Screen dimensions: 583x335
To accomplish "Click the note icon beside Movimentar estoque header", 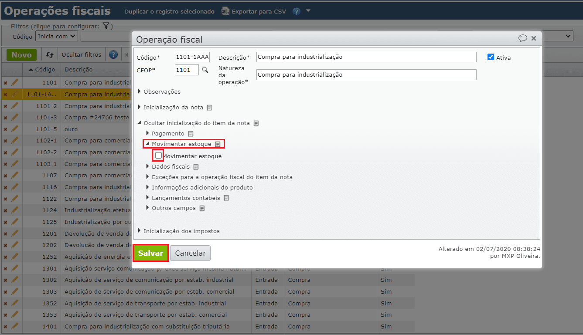I will click(x=218, y=144).
